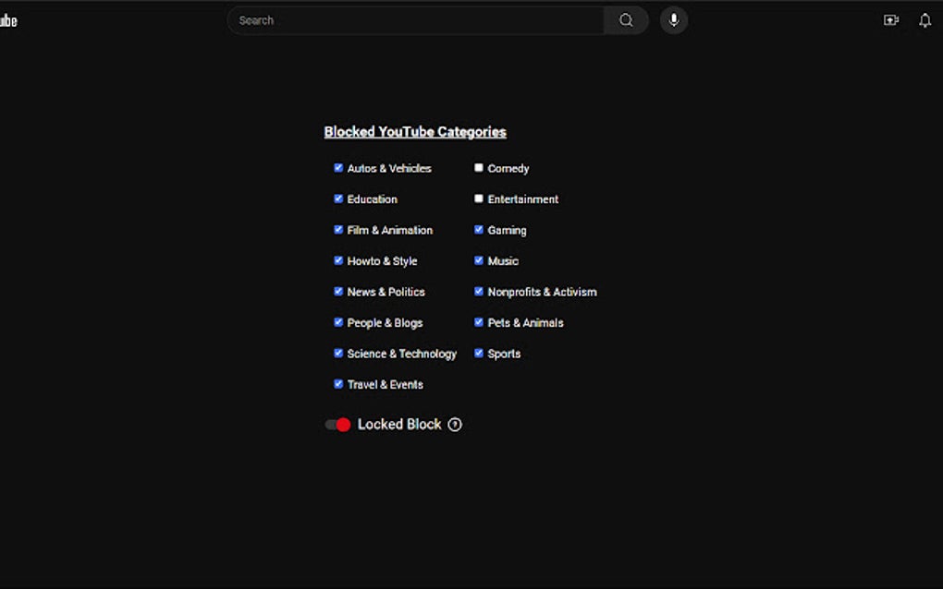Start voice search with microphone icon
The width and height of the screenshot is (943, 589).
(x=674, y=20)
